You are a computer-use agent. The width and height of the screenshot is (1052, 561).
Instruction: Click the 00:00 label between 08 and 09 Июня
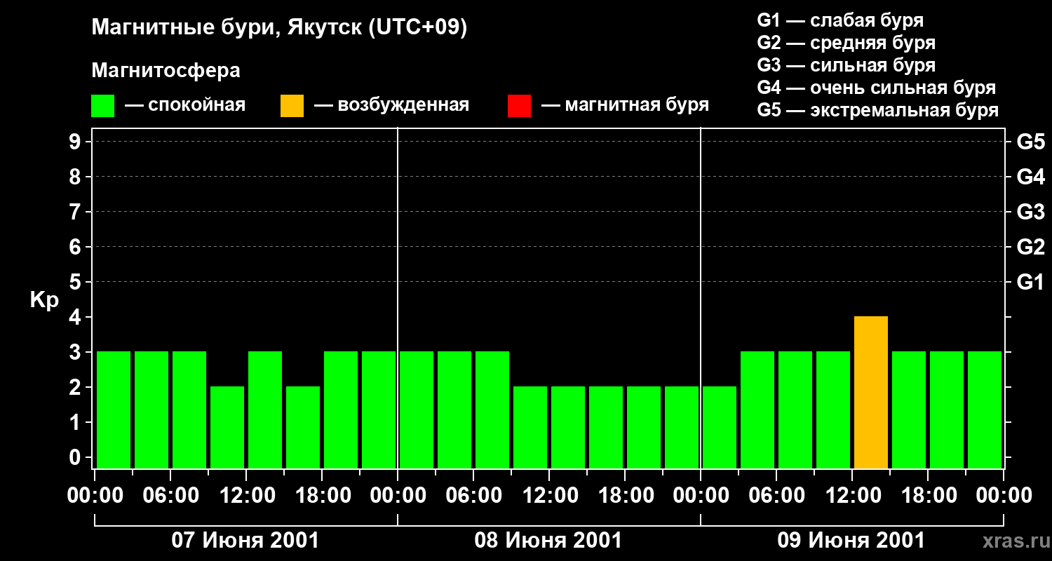(x=701, y=496)
